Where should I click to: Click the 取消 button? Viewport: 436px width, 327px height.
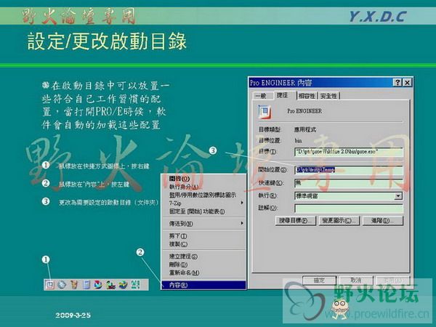[x=355, y=280]
